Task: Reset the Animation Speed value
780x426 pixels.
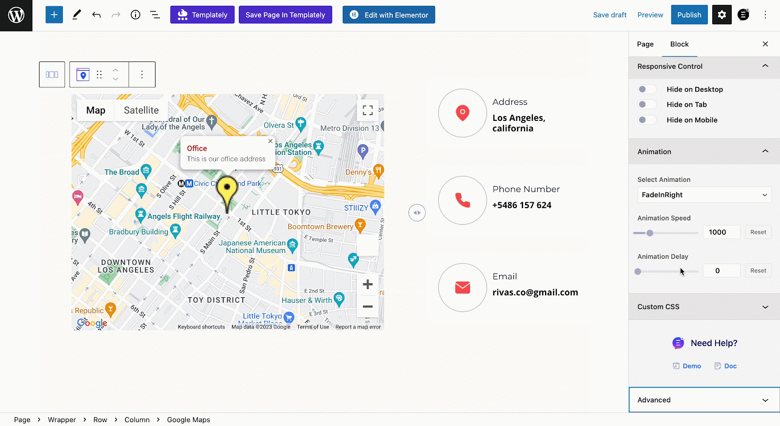Action: click(x=758, y=232)
